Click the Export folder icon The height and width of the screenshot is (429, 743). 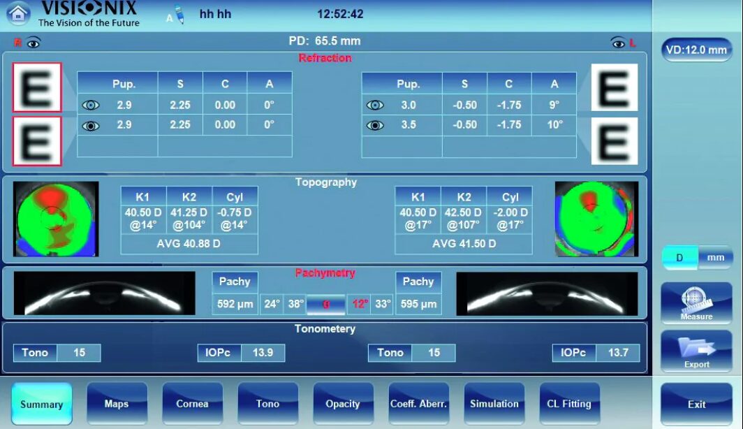coord(696,351)
